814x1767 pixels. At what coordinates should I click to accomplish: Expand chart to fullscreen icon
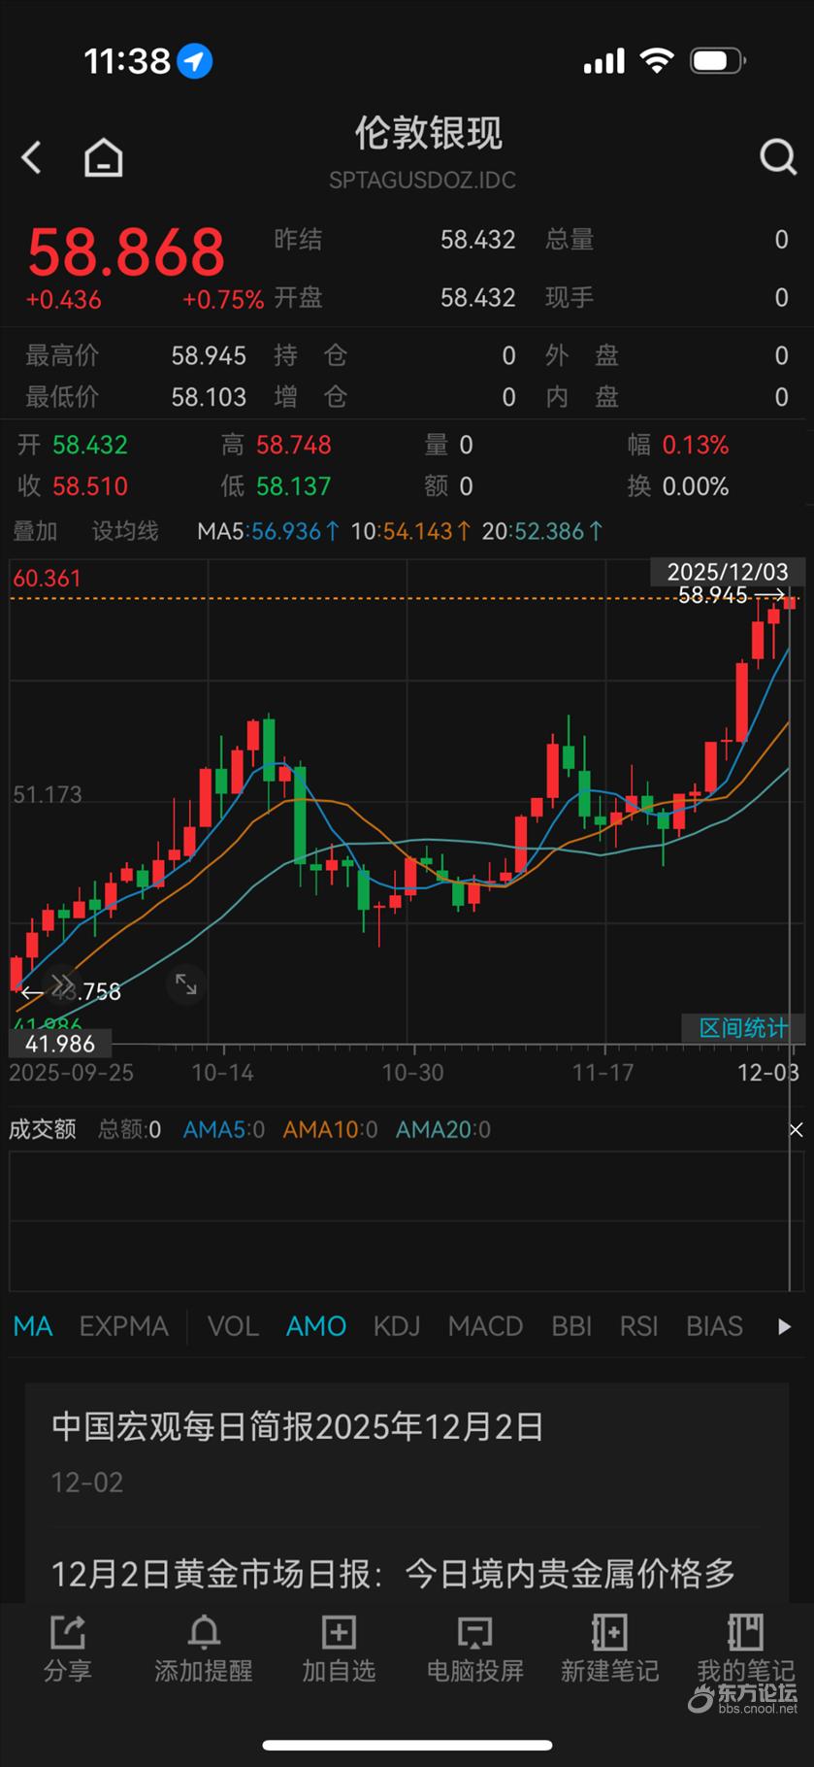pyautogui.click(x=185, y=985)
